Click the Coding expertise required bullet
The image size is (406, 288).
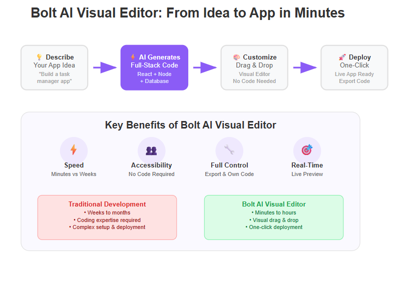tap(107, 220)
